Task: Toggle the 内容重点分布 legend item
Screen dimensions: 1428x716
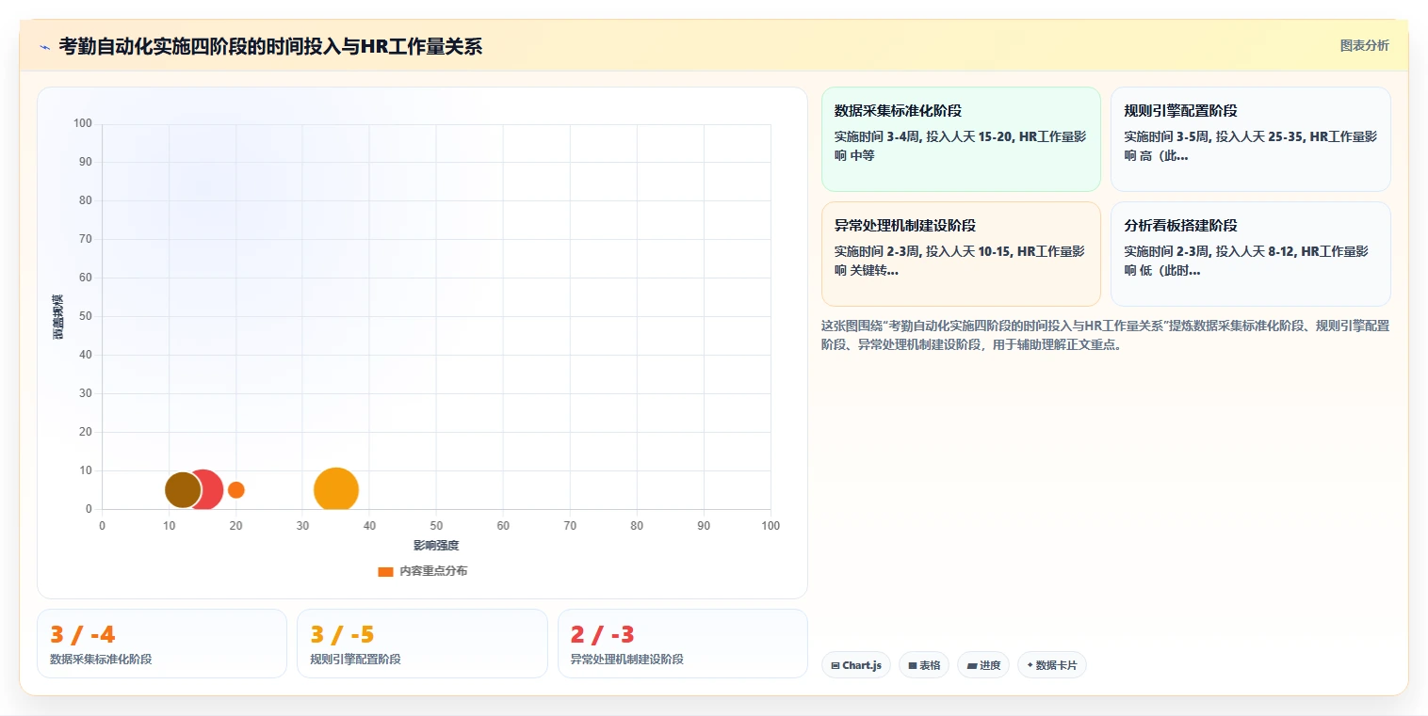Action: [x=422, y=571]
